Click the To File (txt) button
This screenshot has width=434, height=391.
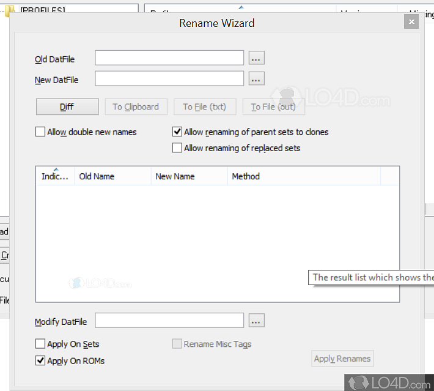[x=204, y=106]
